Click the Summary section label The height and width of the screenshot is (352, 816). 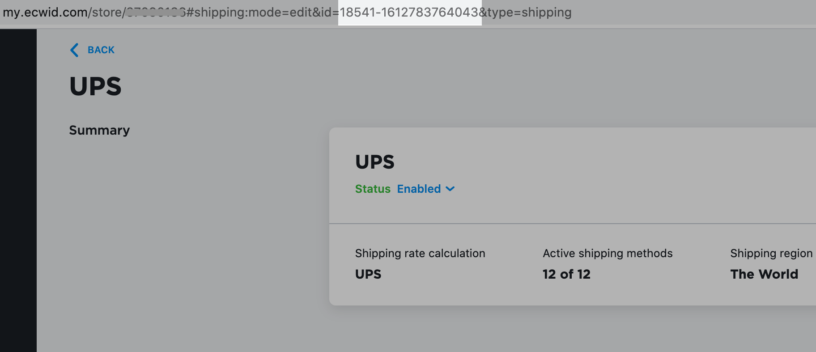(99, 130)
